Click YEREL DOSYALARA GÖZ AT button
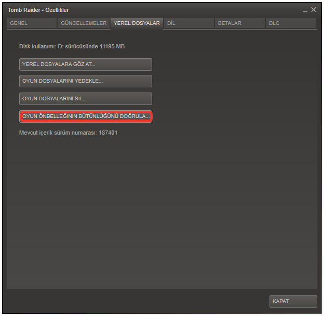This screenshot has height=316, width=324. click(x=86, y=64)
